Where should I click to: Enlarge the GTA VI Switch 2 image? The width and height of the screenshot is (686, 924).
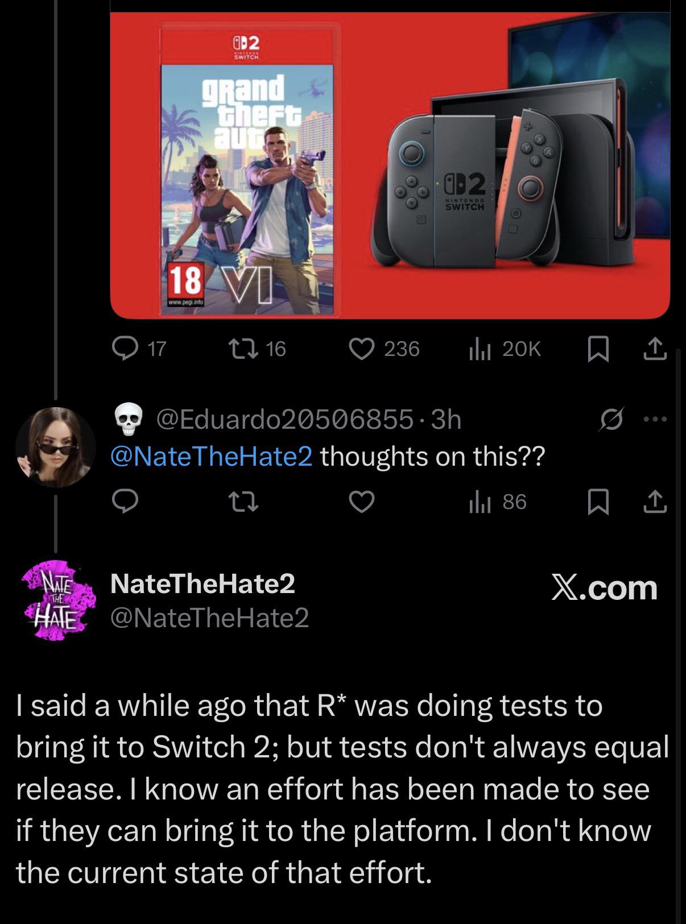(390, 165)
